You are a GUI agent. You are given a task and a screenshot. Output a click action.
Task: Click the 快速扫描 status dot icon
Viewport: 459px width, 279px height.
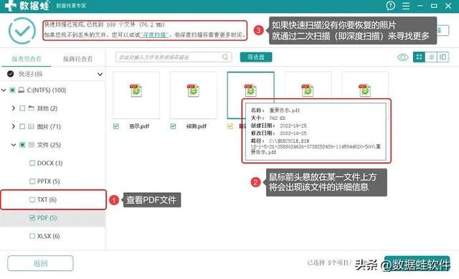(11, 74)
